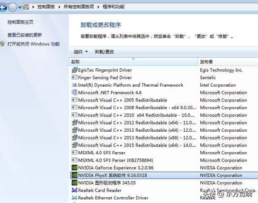Select the NVIDIA 图形驱动程序 345.05 entry

click(x=107, y=183)
